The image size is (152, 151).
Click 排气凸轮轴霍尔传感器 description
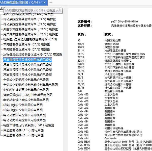coord(118,88)
